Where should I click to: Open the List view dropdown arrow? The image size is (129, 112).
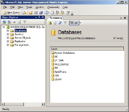(80, 23)
